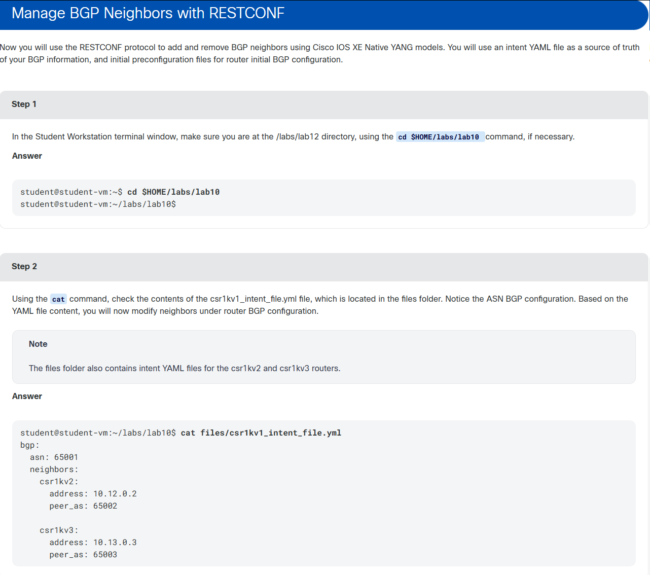This screenshot has width=650, height=575.
Task: Click the 'bgp:' YAML line
Action: pyautogui.click(x=30, y=445)
